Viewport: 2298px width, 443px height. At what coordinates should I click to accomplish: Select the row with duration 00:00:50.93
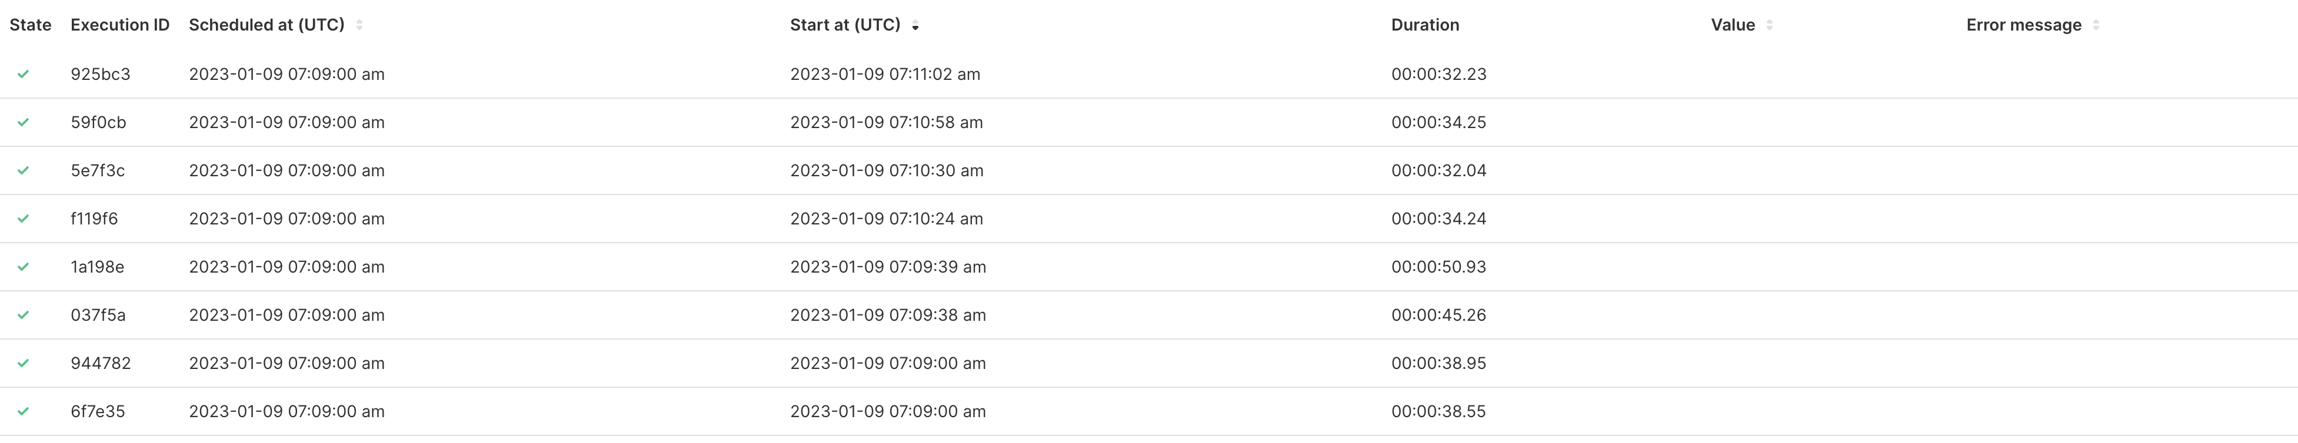tap(1438, 267)
